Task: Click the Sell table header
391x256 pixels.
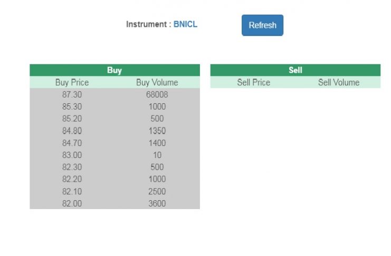Action: (x=295, y=70)
